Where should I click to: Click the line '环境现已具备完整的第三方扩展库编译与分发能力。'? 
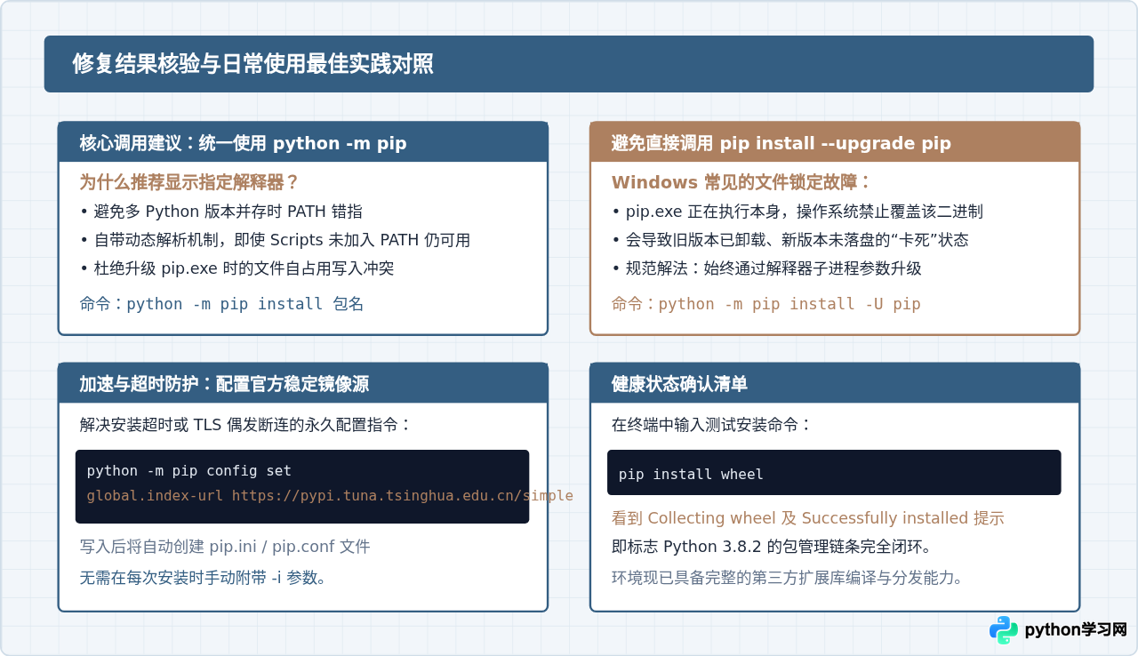pyautogui.click(x=788, y=577)
